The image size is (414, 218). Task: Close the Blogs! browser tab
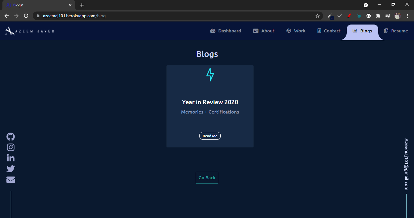click(x=70, y=5)
